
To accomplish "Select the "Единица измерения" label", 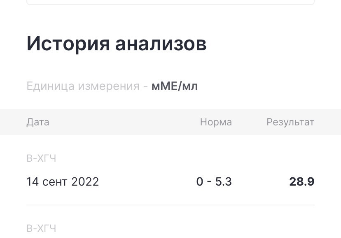I will point(83,86).
